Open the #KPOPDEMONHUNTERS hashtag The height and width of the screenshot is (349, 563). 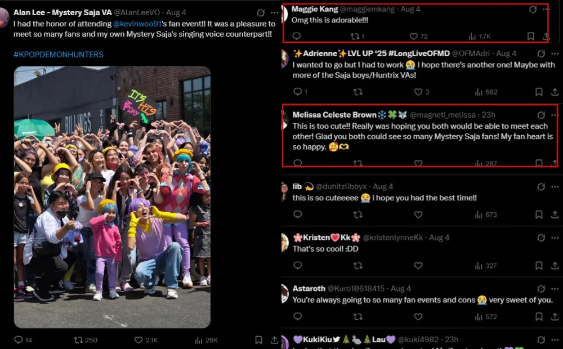pos(59,55)
